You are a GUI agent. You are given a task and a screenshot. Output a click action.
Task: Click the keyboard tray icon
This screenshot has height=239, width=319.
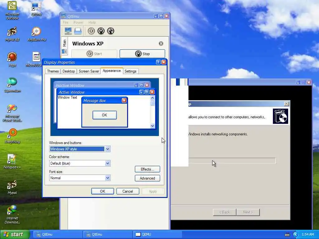(x=287, y=235)
